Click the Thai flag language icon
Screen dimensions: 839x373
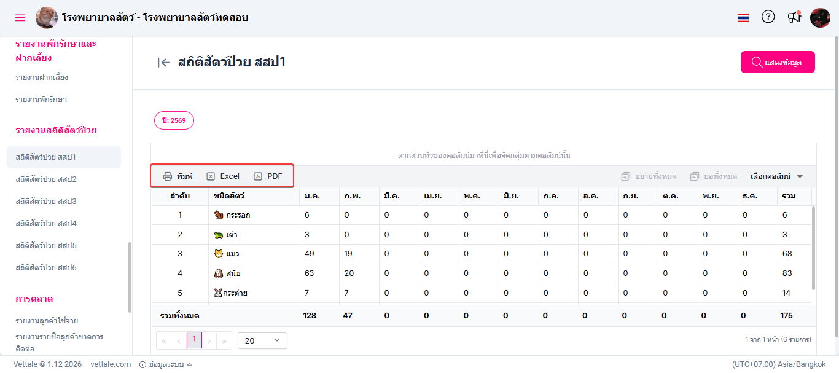click(x=743, y=18)
